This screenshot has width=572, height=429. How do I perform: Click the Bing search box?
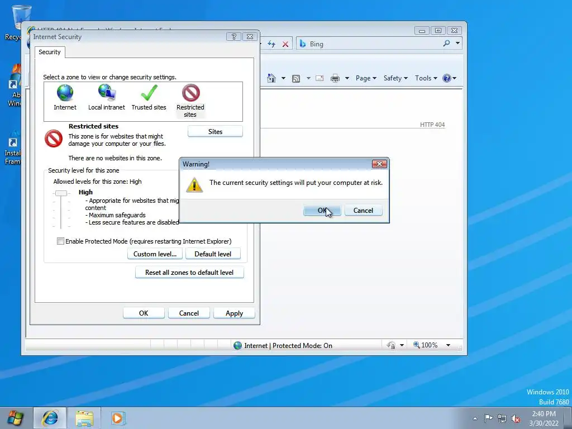tap(369, 44)
